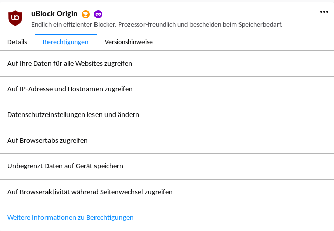Image resolution: width=334 pixels, height=231 pixels.
Task: Switch to the Details tab
Action: [x=17, y=42]
